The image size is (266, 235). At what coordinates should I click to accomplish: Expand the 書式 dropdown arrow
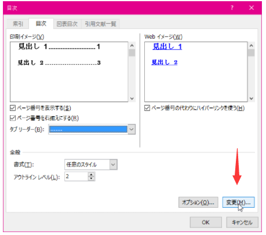[114, 164]
